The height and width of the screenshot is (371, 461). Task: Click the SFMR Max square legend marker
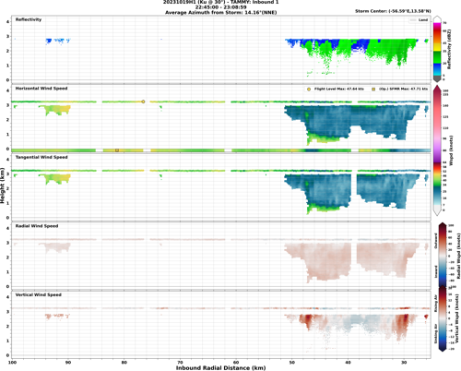pyautogui.click(x=373, y=89)
